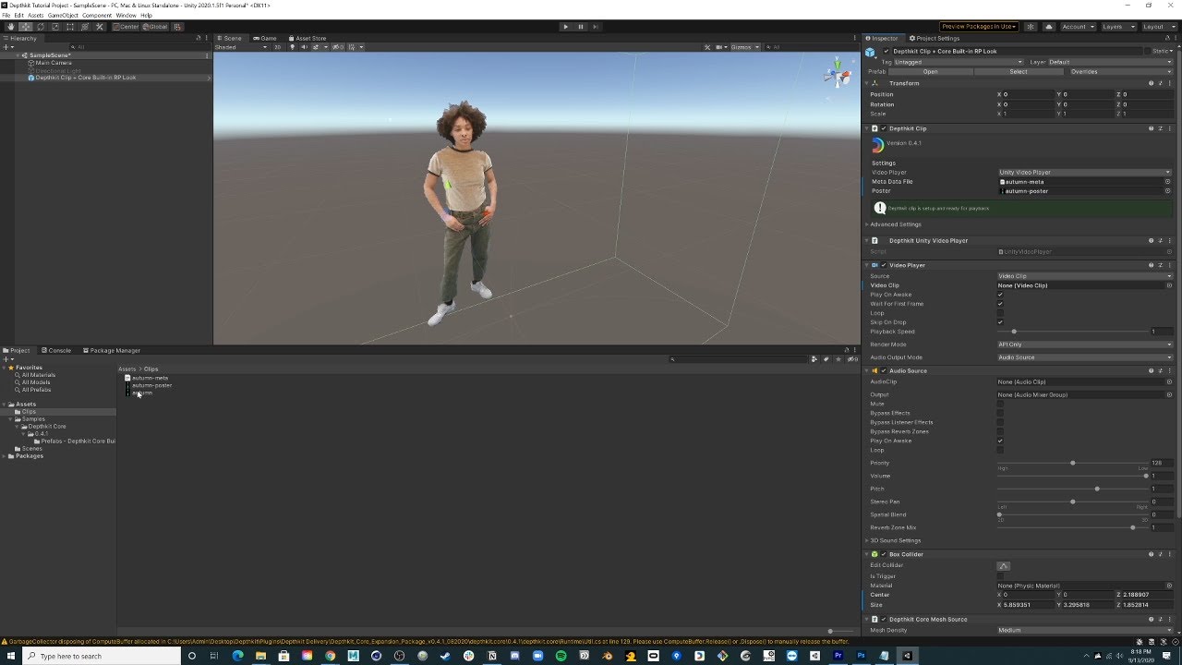Toggle scene lighting bulb icon
Image resolution: width=1182 pixels, height=665 pixels.
pos(293,47)
